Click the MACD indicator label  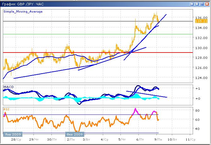tap(9, 86)
